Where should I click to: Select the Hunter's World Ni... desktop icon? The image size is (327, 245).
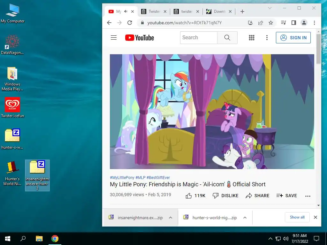point(12,173)
